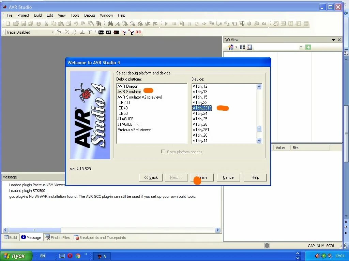Open the Tools menu

[x=75, y=15]
